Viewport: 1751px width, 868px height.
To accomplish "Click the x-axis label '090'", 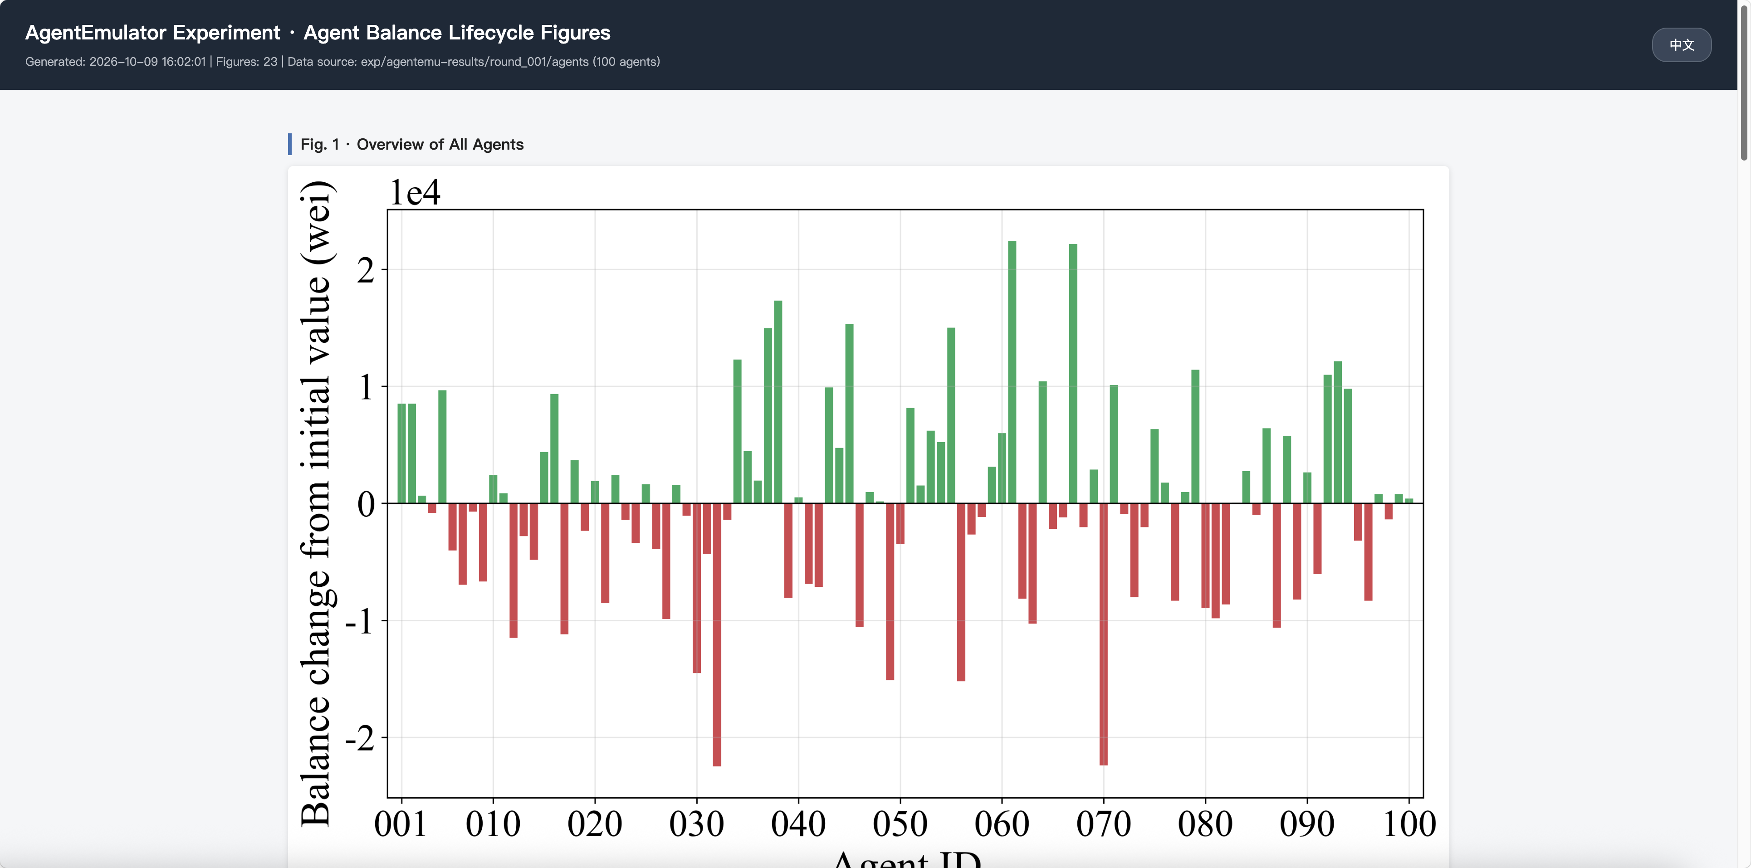I will tap(1306, 824).
